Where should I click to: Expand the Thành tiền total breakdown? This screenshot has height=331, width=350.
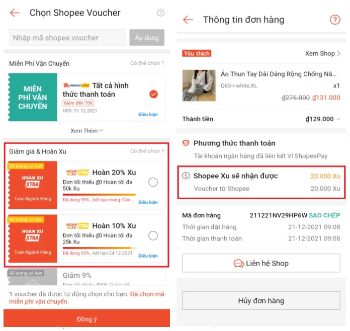[338, 119]
